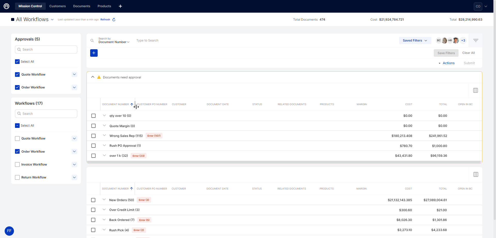Click the refresh circular arrow icon
The height and width of the screenshot is (238, 496).
coord(114,20)
